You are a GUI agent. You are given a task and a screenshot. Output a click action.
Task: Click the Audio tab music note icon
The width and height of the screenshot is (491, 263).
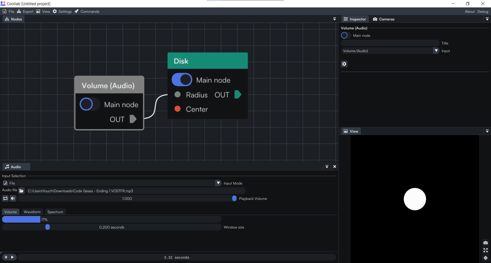click(7, 167)
